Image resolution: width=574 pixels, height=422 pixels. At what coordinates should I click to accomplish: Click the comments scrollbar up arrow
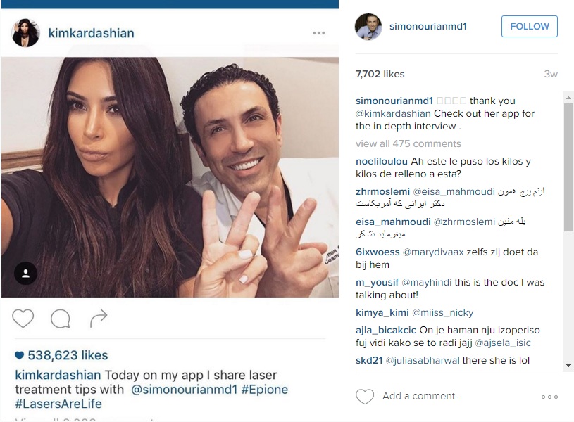(568, 98)
